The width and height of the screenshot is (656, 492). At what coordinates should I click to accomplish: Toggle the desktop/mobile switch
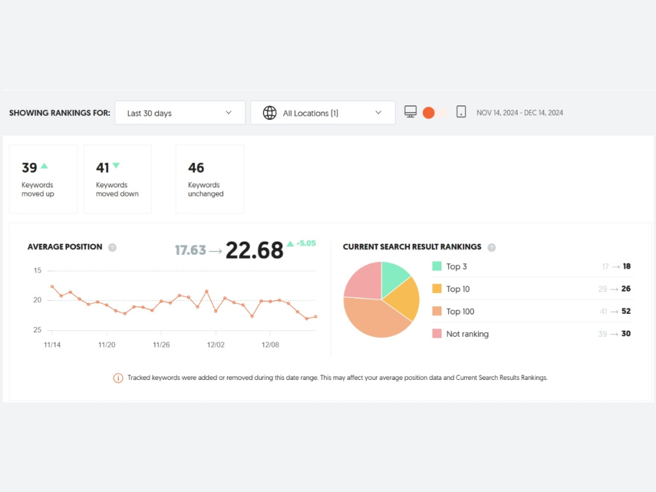435,113
